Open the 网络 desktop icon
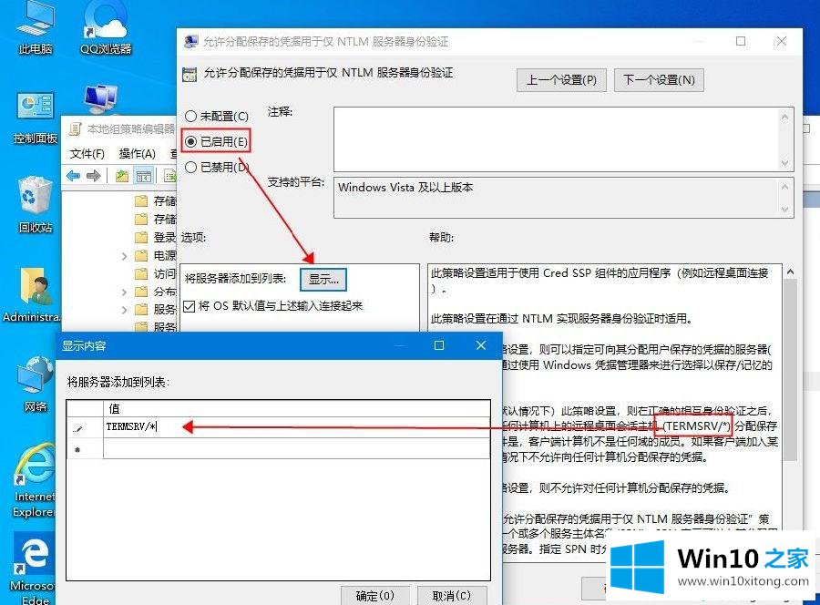 35,384
